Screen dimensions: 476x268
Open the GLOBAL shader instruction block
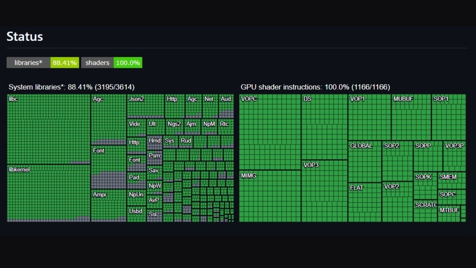click(365, 161)
